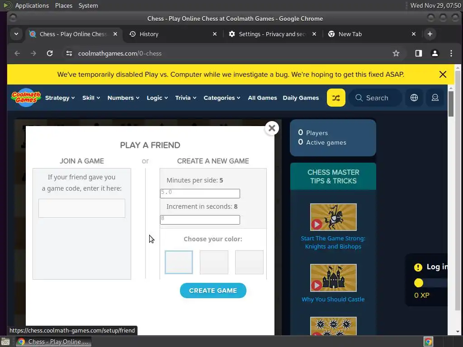Click the Log in text
Viewport: 463px width, 347px height.
click(437, 267)
